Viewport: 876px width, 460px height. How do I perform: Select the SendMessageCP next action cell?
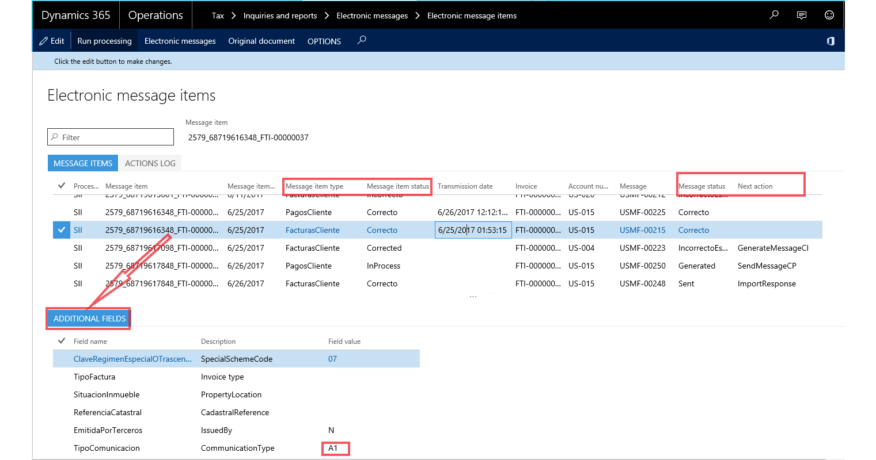(767, 266)
